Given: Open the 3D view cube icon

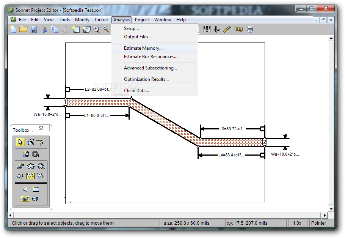Looking at the screenshot, I should [x=86, y=29].
